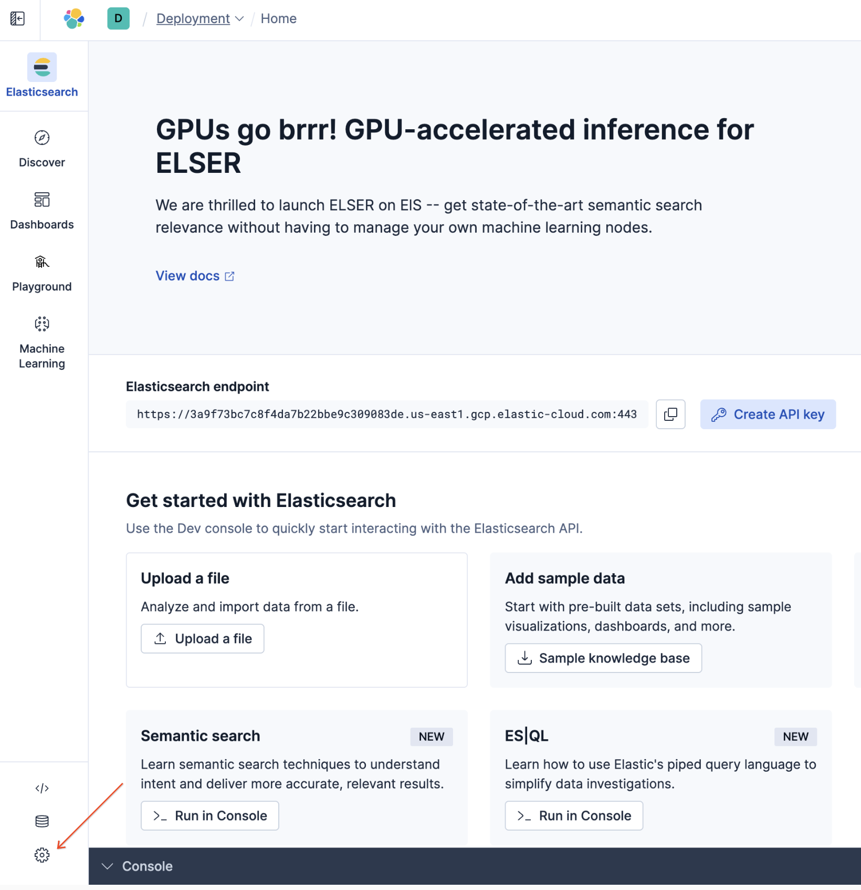Image resolution: width=861 pixels, height=890 pixels.
Task: Click the Sample knowledge base button
Action: [603, 658]
